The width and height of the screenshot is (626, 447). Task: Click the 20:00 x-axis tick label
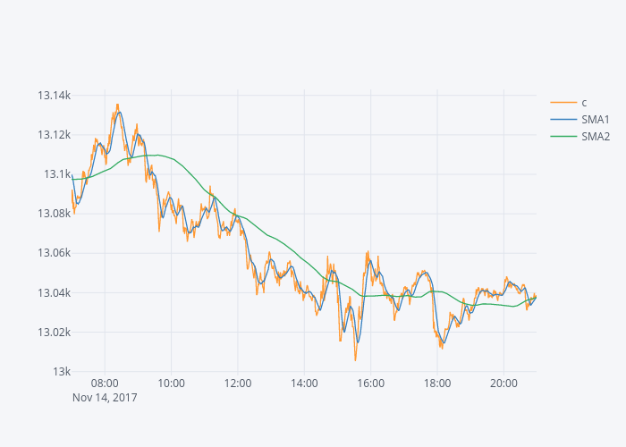point(503,383)
